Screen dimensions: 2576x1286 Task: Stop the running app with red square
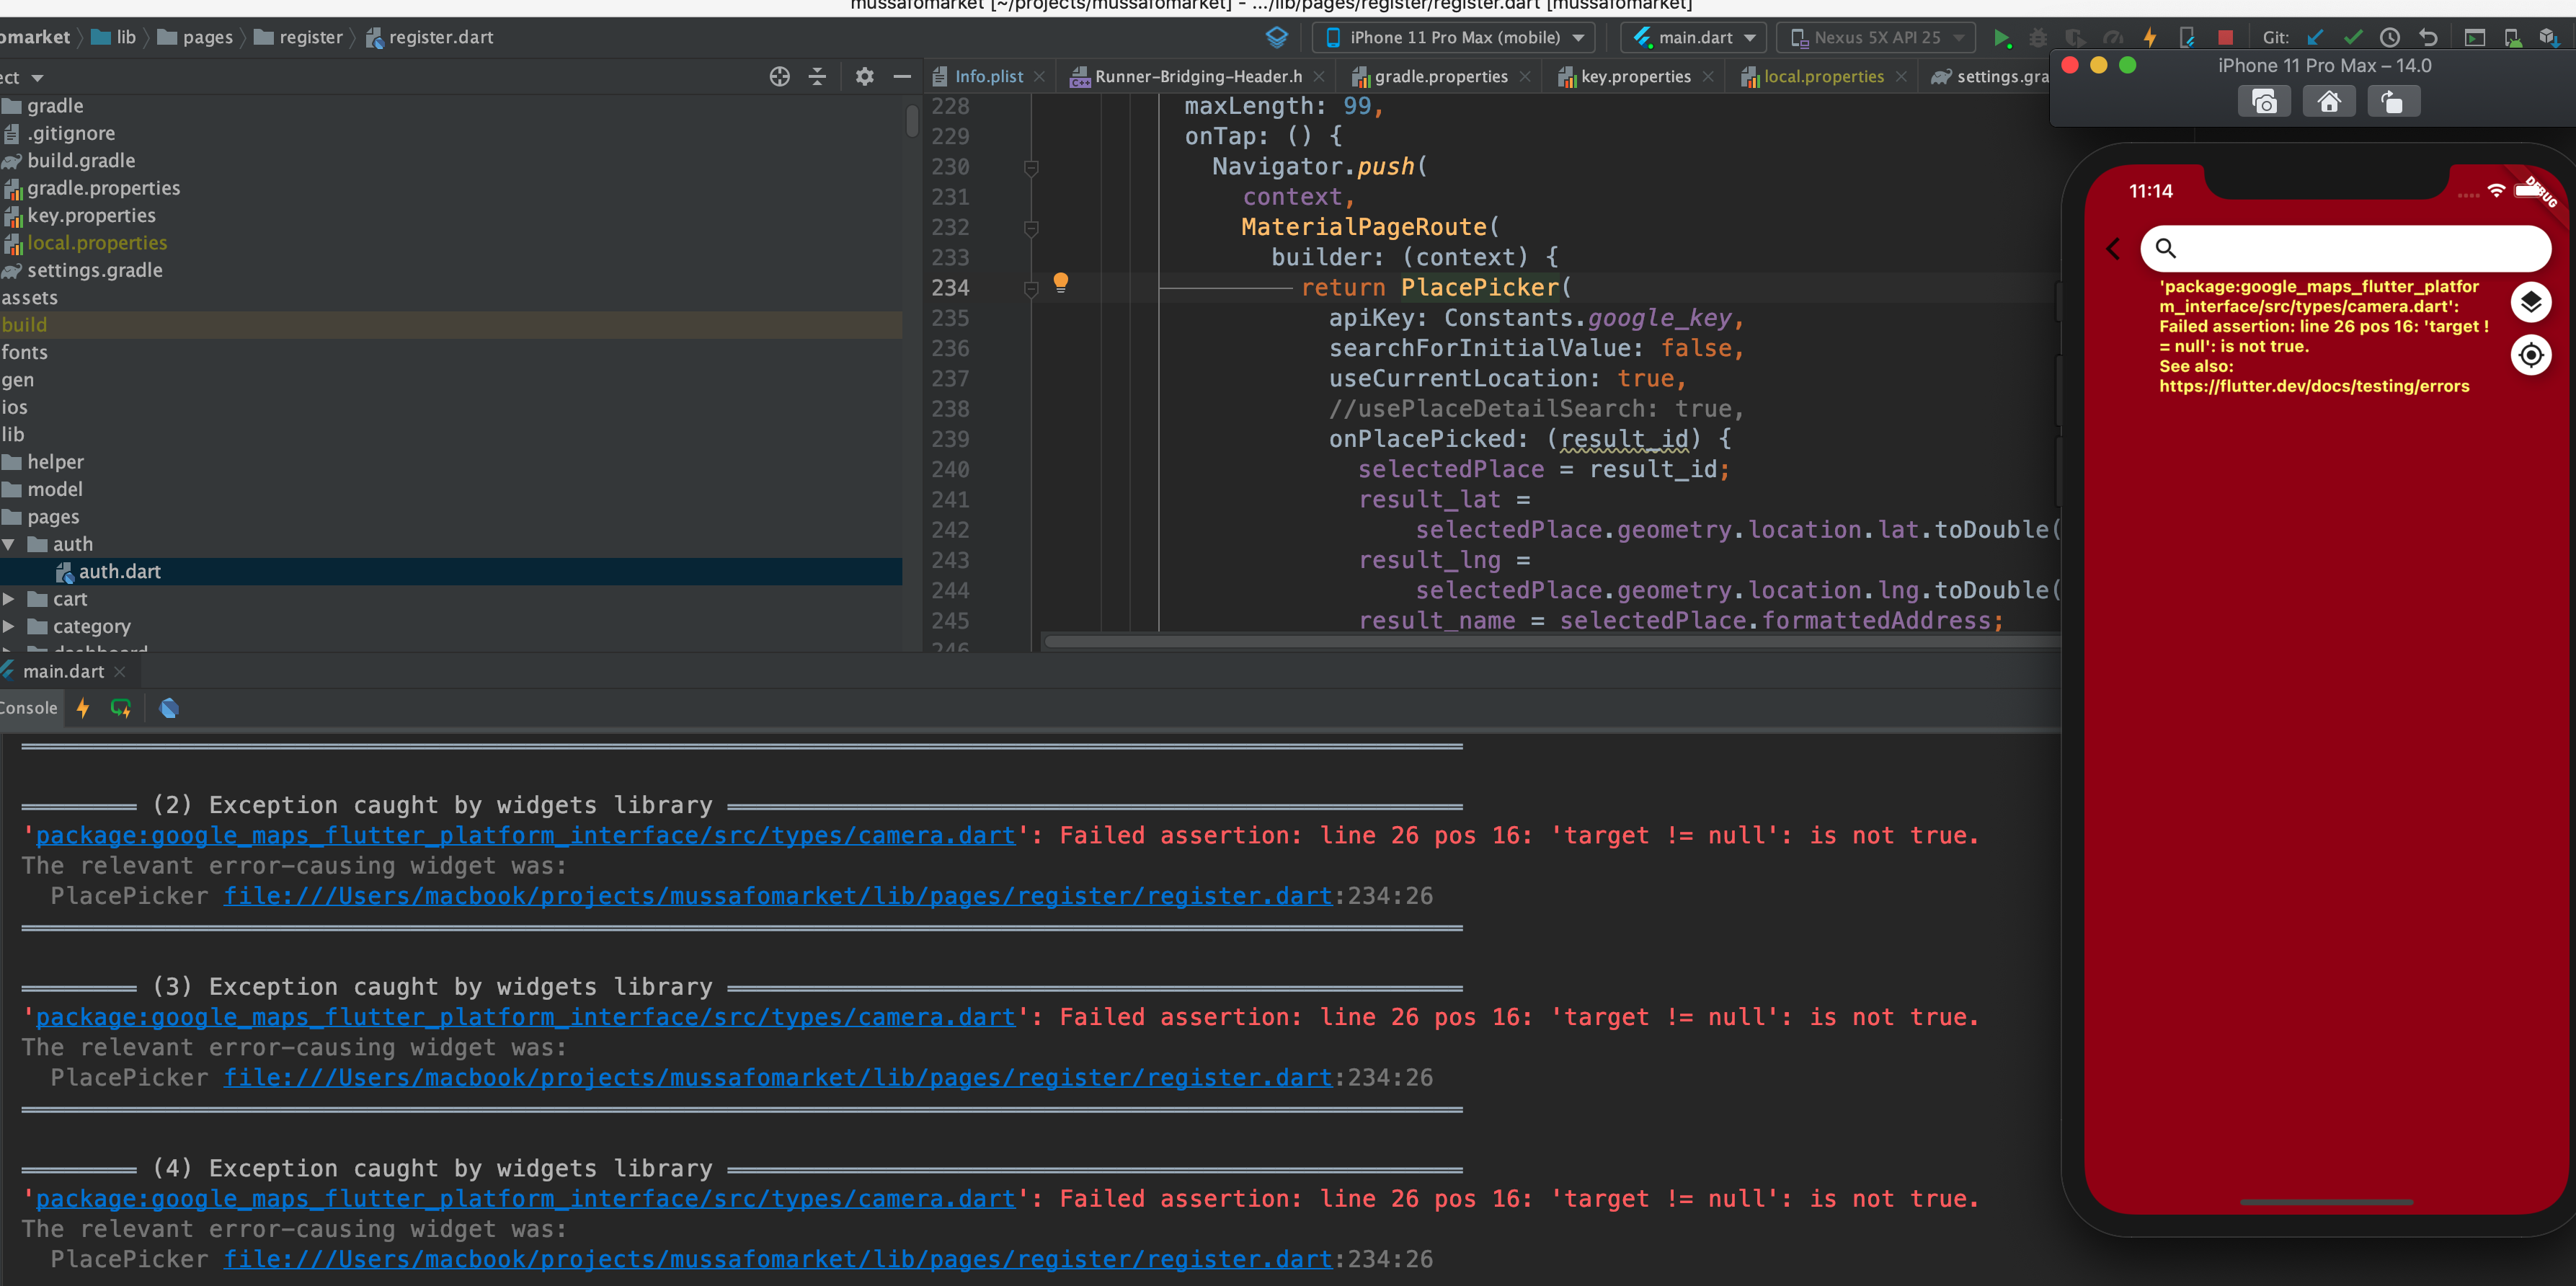tap(2225, 38)
